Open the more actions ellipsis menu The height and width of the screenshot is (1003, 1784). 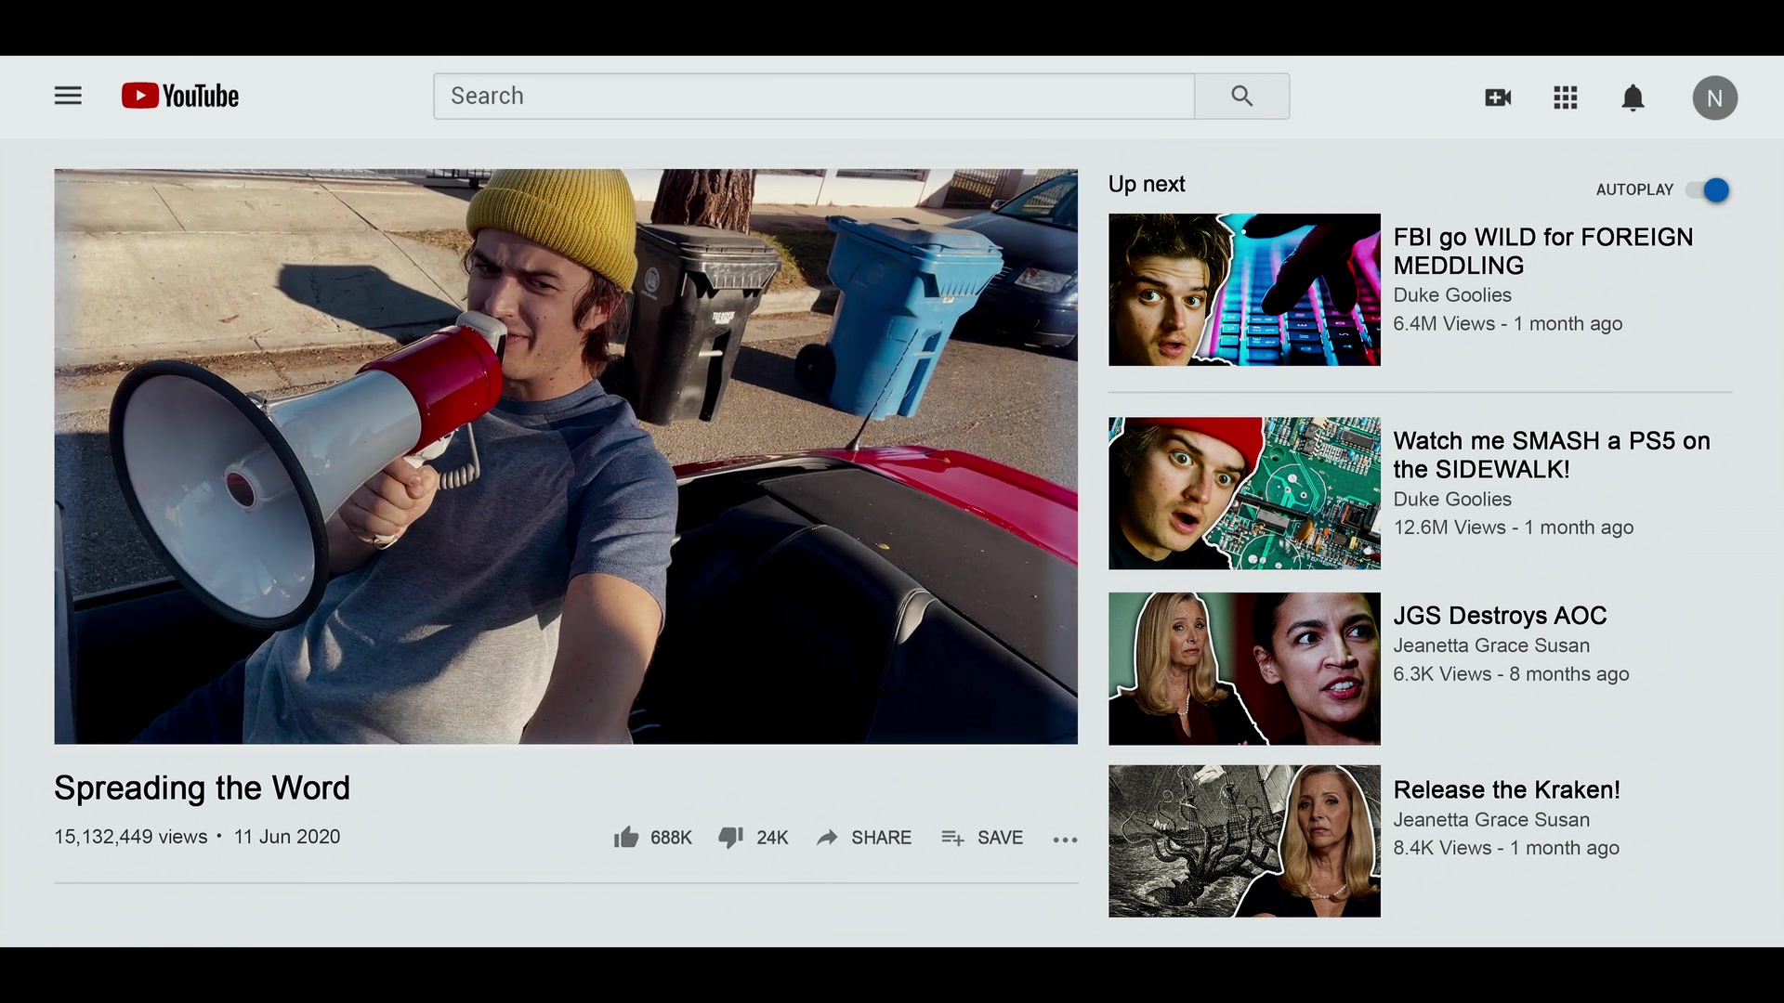(1065, 839)
